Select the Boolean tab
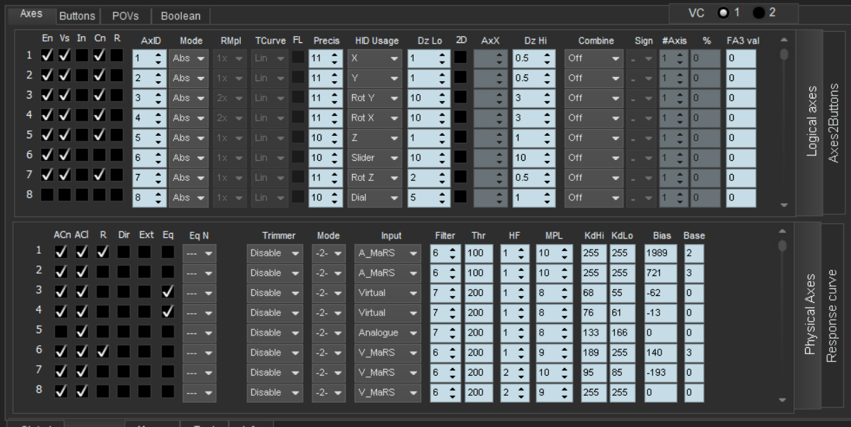851x427 pixels. pos(180,15)
